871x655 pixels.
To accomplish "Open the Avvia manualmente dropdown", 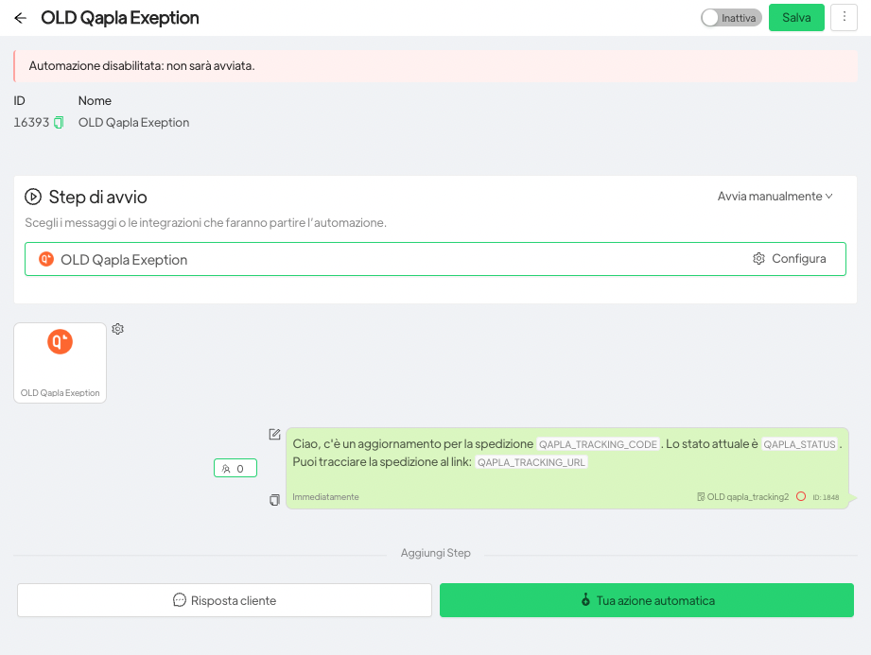I will 775,197.
